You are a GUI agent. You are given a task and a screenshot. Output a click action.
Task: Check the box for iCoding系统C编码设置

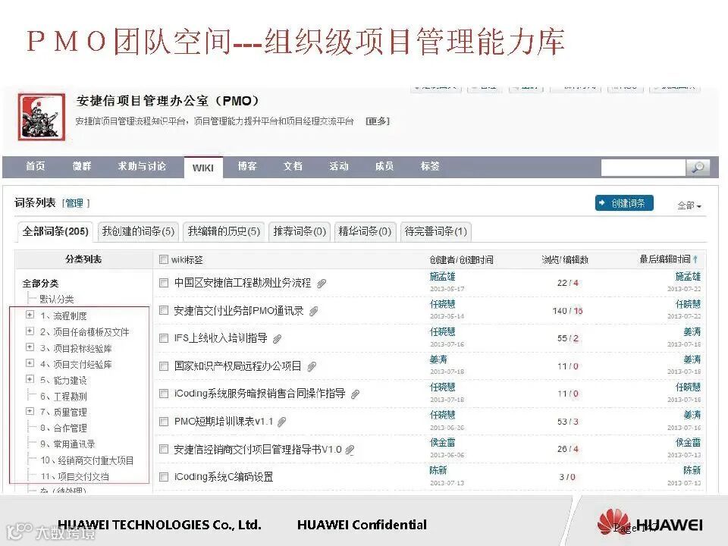click(x=164, y=477)
